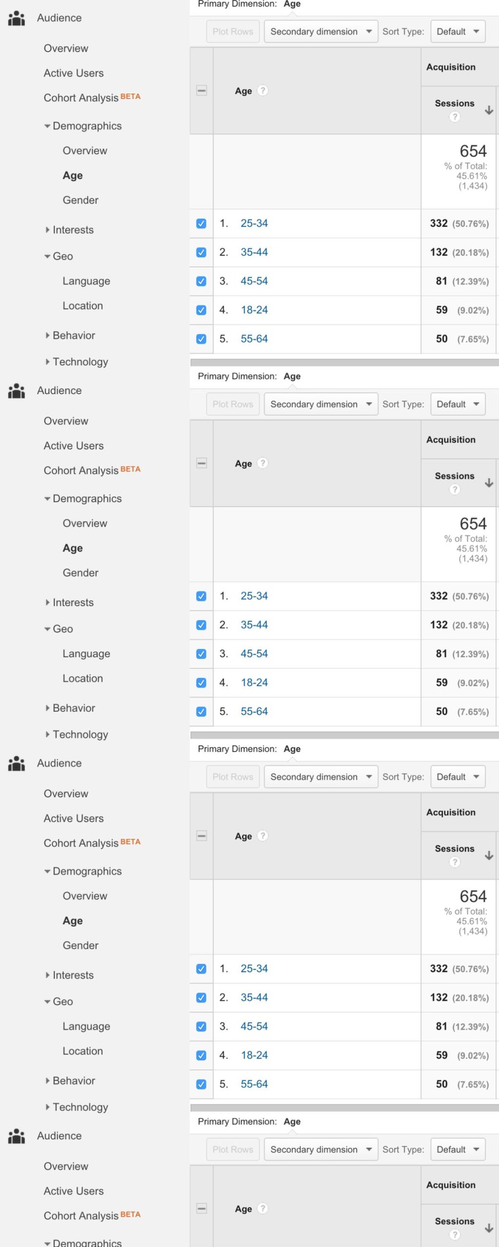Image resolution: width=499 pixels, height=1247 pixels.
Task: Expand the first Interests section in sidebar
Action: click(x=73, y=230)
